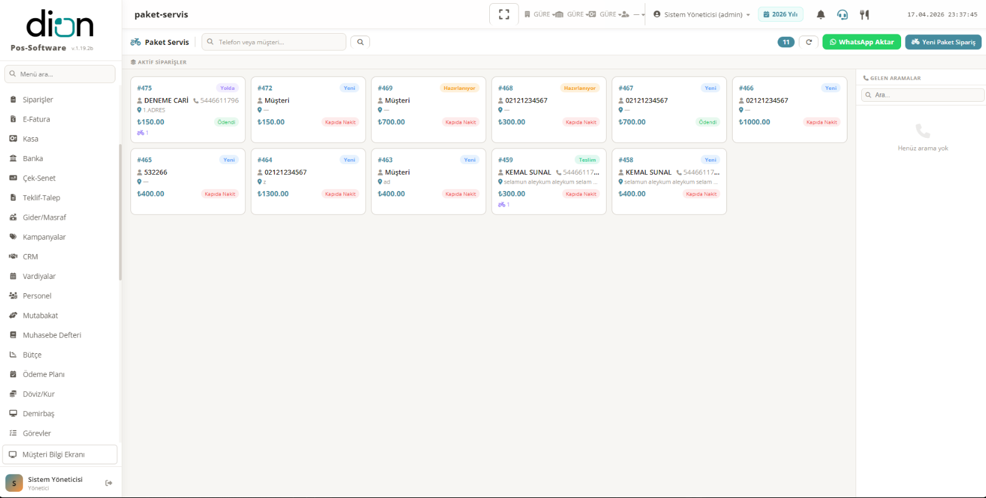Click the date and time clock display
986x498 pixels.
[x=942, y=14]
